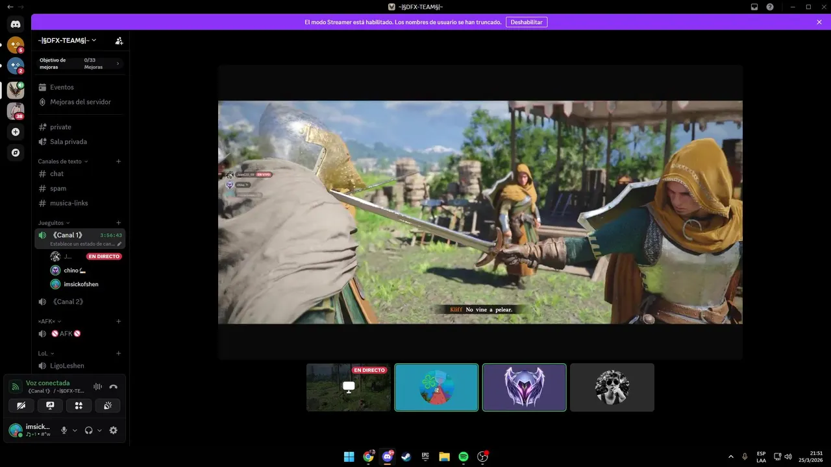Open noise suppression waveform icon
Image resolution: width=831 pixels, height=467 pixels.
pos(97,387)
